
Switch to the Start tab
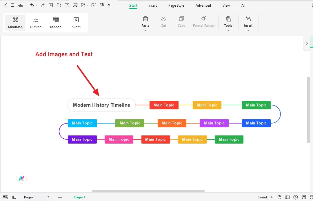click(x=133, y=6)
